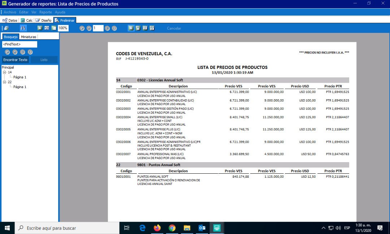Go to next page in preview toolbar
Screen dimensions: 390x234
click(107, 29)
